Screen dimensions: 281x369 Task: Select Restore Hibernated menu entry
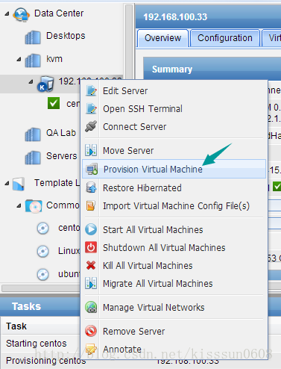174,188
